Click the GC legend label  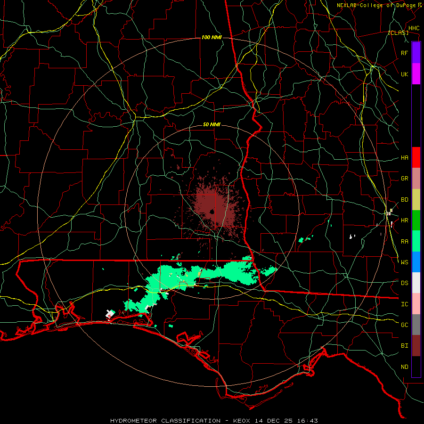click(x=404, y=325)
